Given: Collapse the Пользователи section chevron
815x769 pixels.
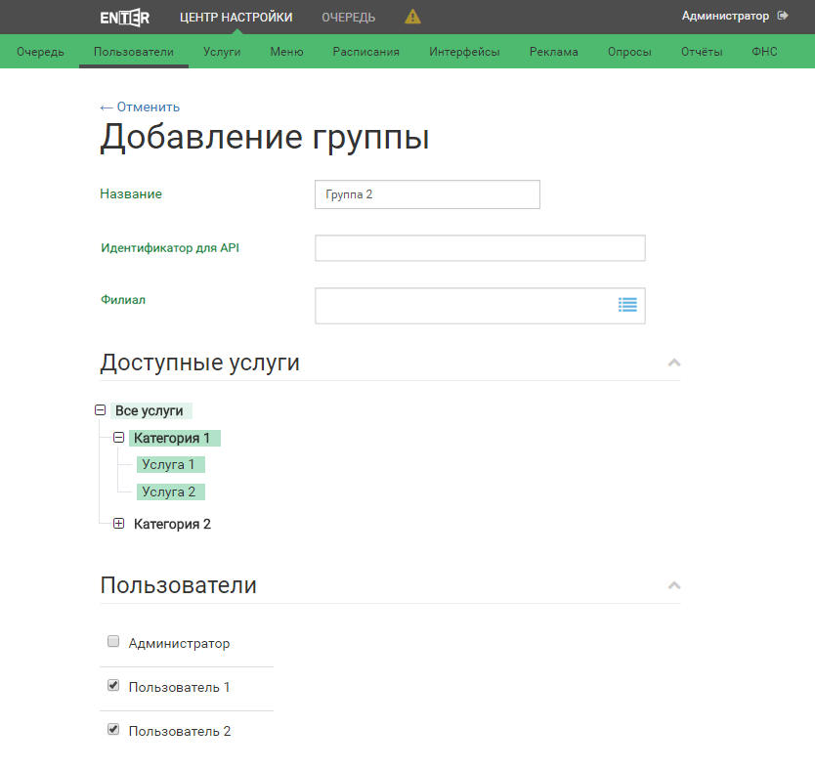Looking at the screenshot, I should (672, 585).
